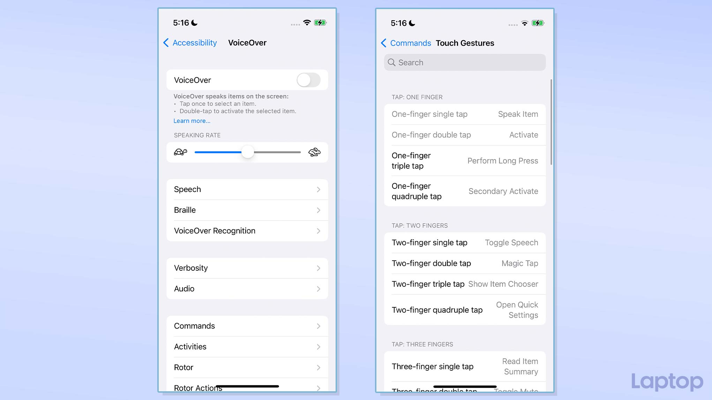
Task: Tap the slow speaking rate tortoise icon
Action: (x=180, y=152)
